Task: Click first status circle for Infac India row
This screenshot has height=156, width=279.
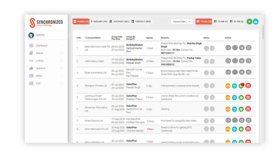Action: click(206, 129)
